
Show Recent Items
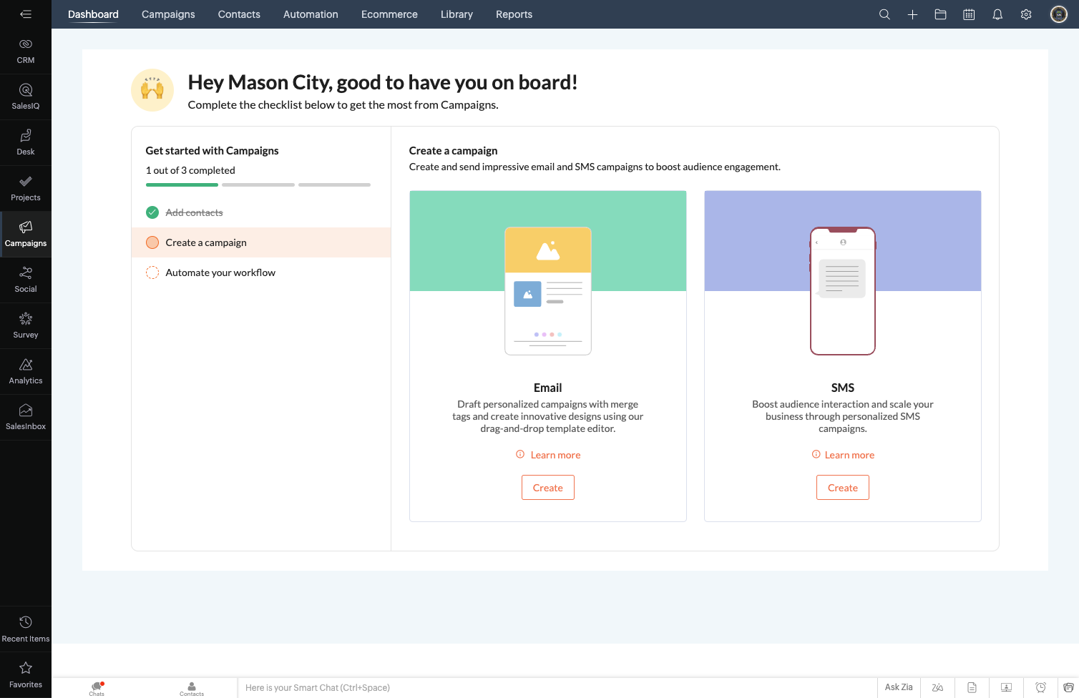(26, 629)
